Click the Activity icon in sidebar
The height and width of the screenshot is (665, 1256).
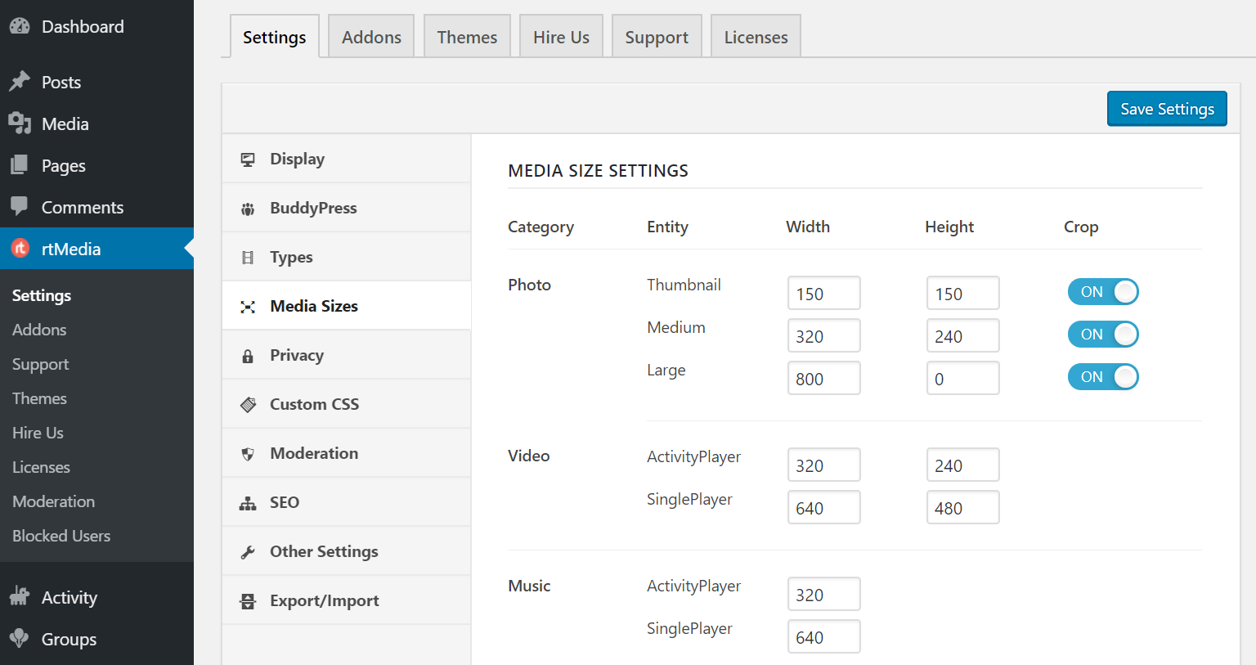20,597
